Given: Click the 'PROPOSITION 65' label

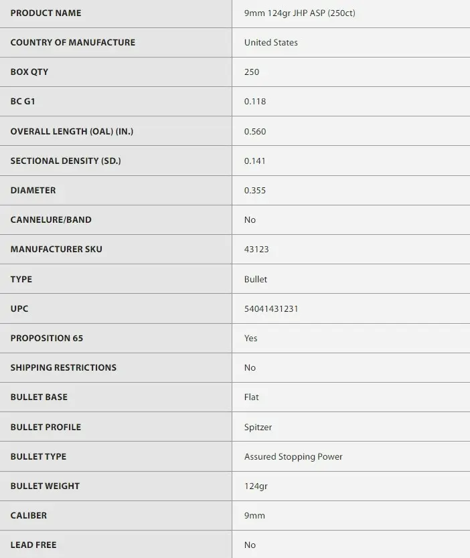Looking at the screenshot, I should tap(47, 338).
